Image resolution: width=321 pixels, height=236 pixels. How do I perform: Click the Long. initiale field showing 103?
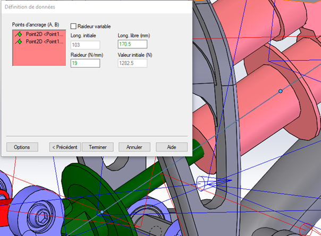pos(85,45)
